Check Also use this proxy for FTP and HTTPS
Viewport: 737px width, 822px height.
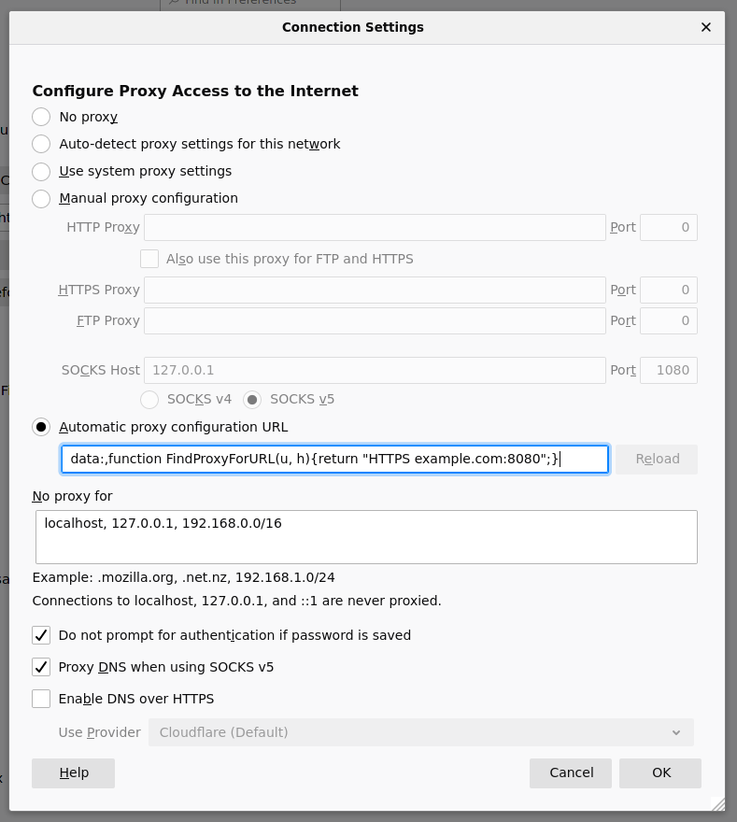[x=149, y=259]
